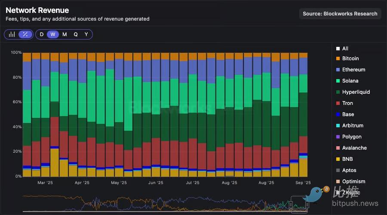This screenshot has width=387, height=215.
Task: Click the purple Polygon legend icon
Action: 338,137
